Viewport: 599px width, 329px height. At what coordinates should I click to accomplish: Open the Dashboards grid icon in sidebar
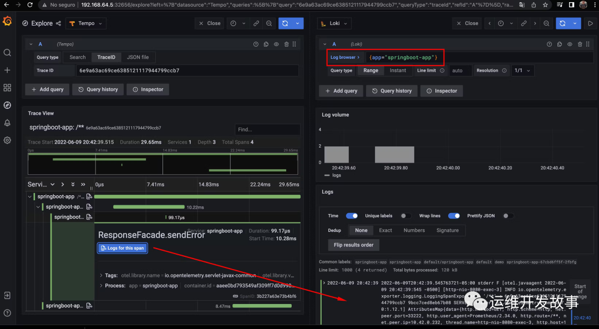click(x=7, y=88)
